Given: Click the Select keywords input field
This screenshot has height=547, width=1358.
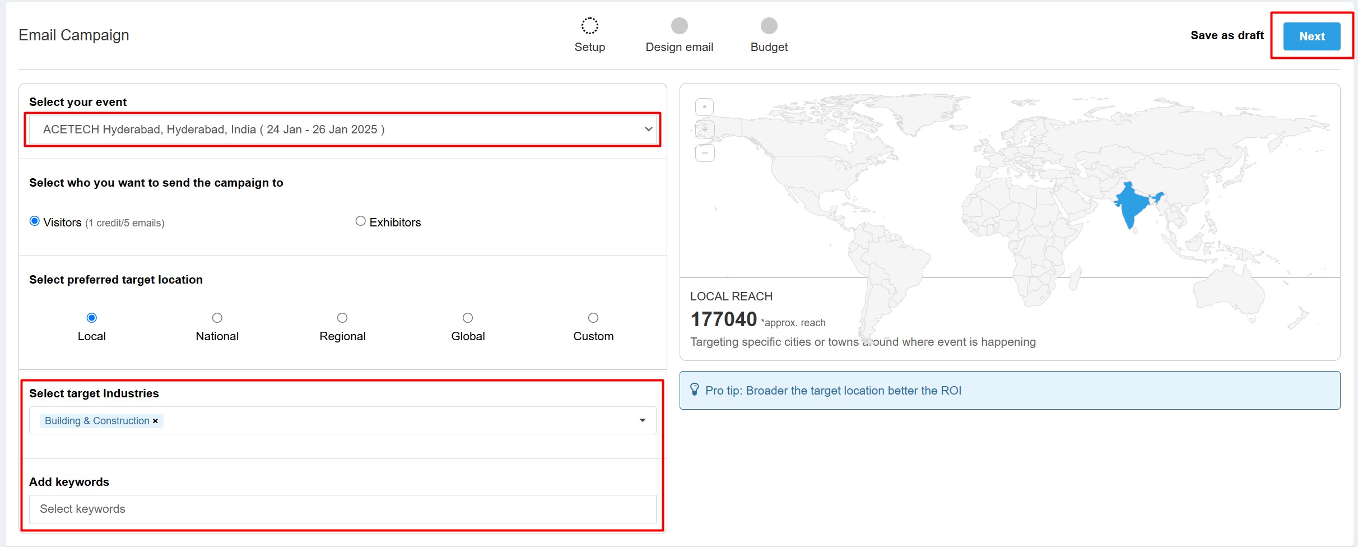Looking at the screenshot, I should point(343,509).
